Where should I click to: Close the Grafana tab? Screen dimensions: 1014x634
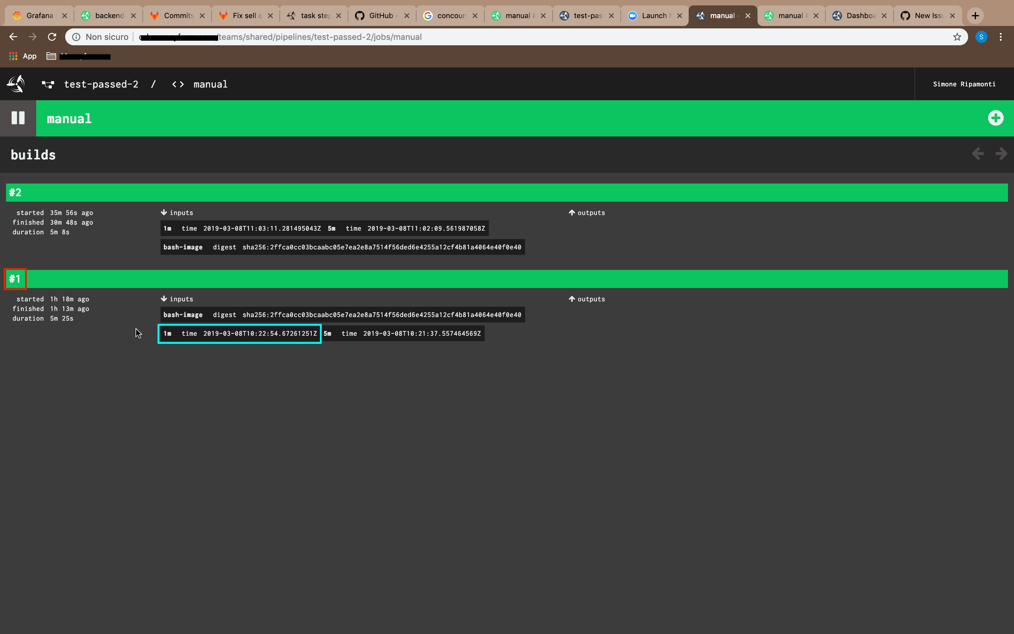(x=65, y=15)
